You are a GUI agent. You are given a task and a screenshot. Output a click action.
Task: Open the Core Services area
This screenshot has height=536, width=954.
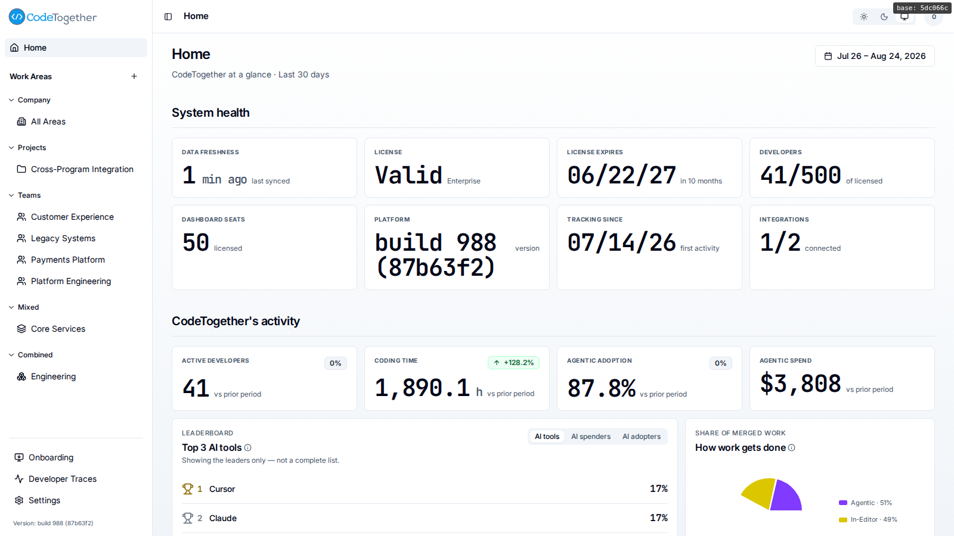click(x=78, y=329)
